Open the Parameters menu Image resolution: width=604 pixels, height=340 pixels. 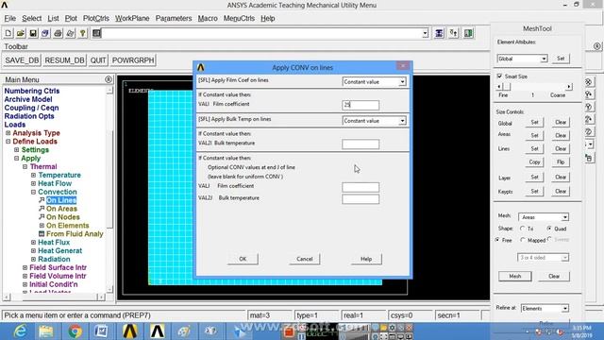coord(174,18)
